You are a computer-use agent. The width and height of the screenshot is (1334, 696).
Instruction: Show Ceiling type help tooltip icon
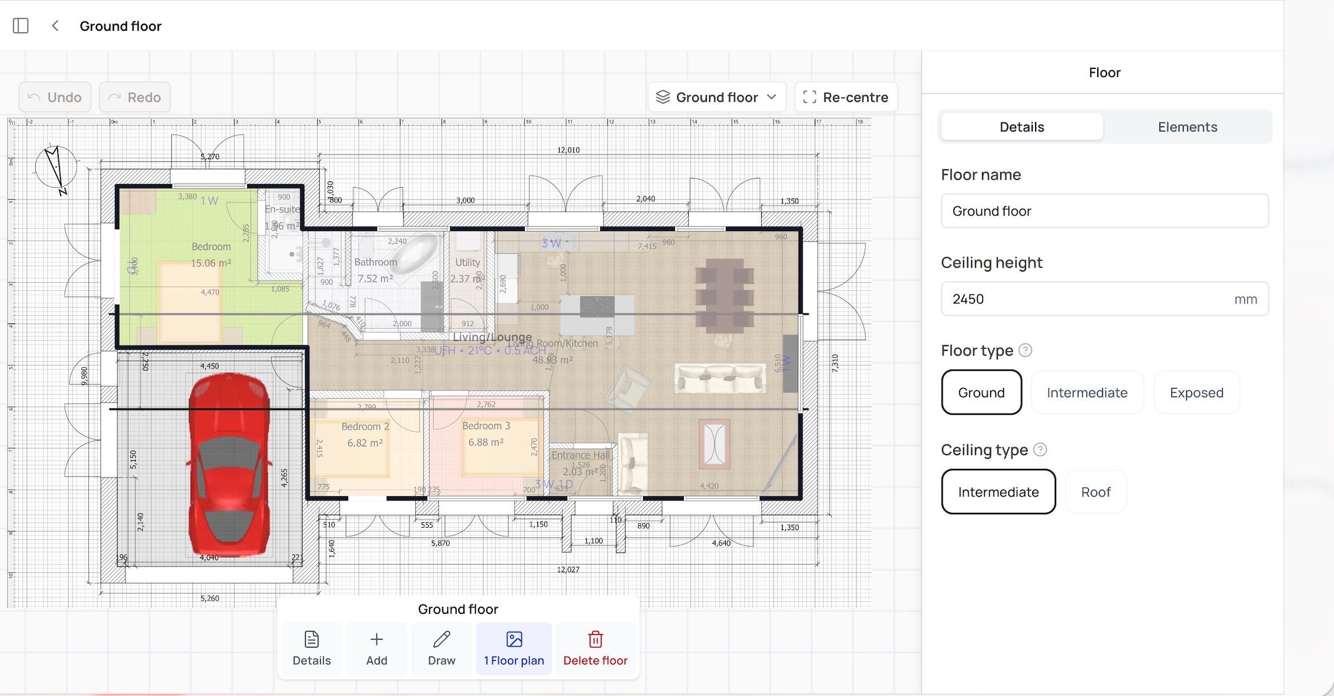pos(1040,450)
